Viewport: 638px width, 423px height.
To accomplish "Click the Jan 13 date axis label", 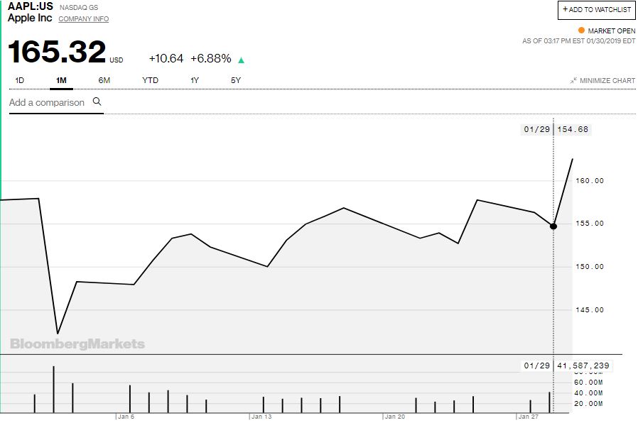I will point(261,417).
